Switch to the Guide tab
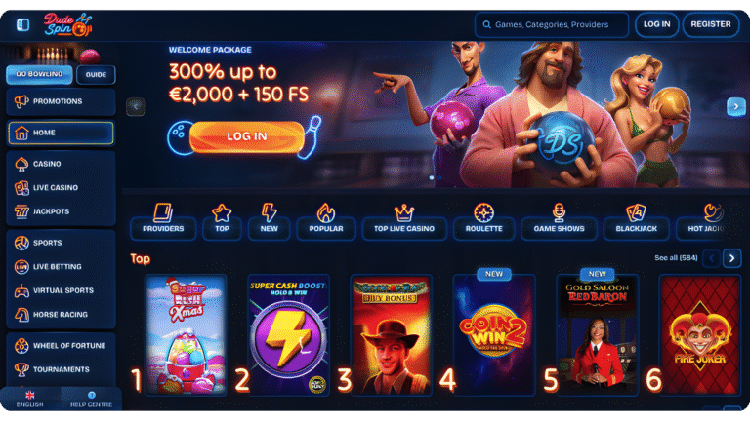 click(96, 74)
